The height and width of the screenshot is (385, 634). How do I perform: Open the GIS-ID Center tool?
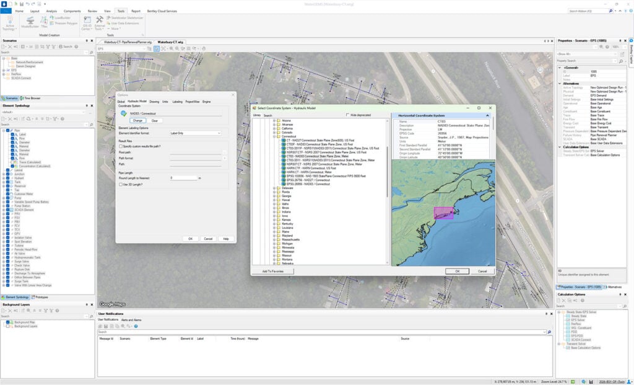click(x=87, y=23)
